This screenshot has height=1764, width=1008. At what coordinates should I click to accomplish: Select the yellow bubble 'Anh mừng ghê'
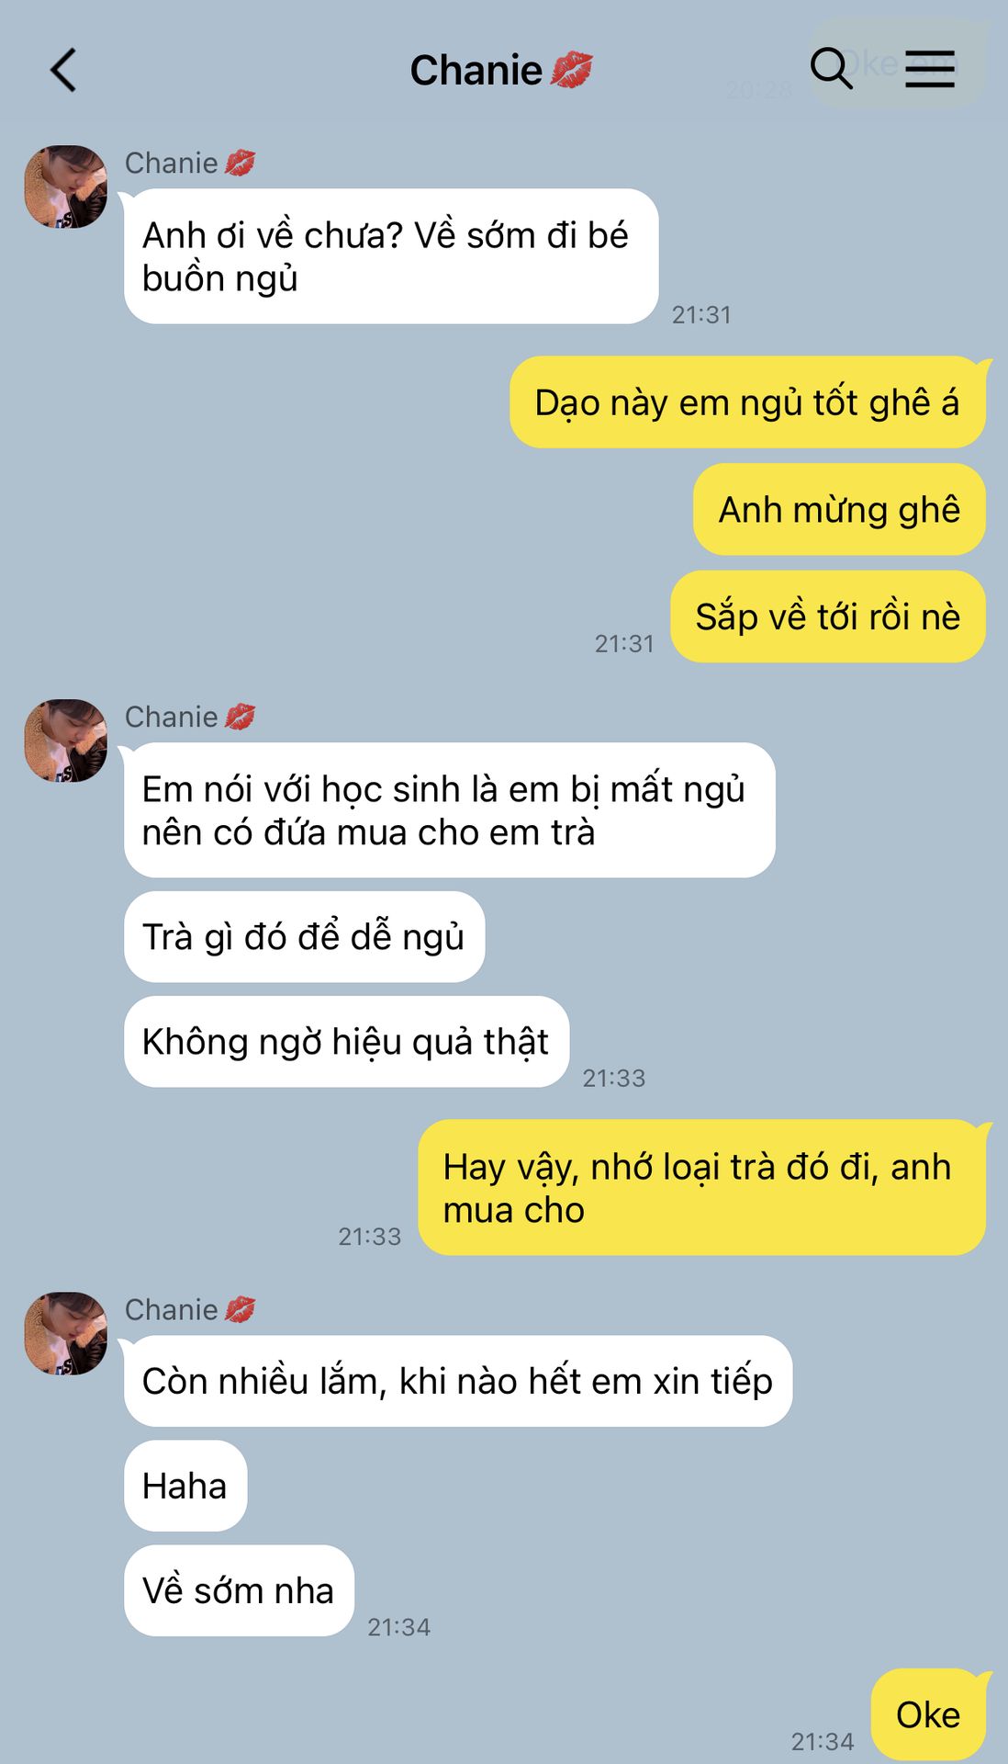click(839, 509)
